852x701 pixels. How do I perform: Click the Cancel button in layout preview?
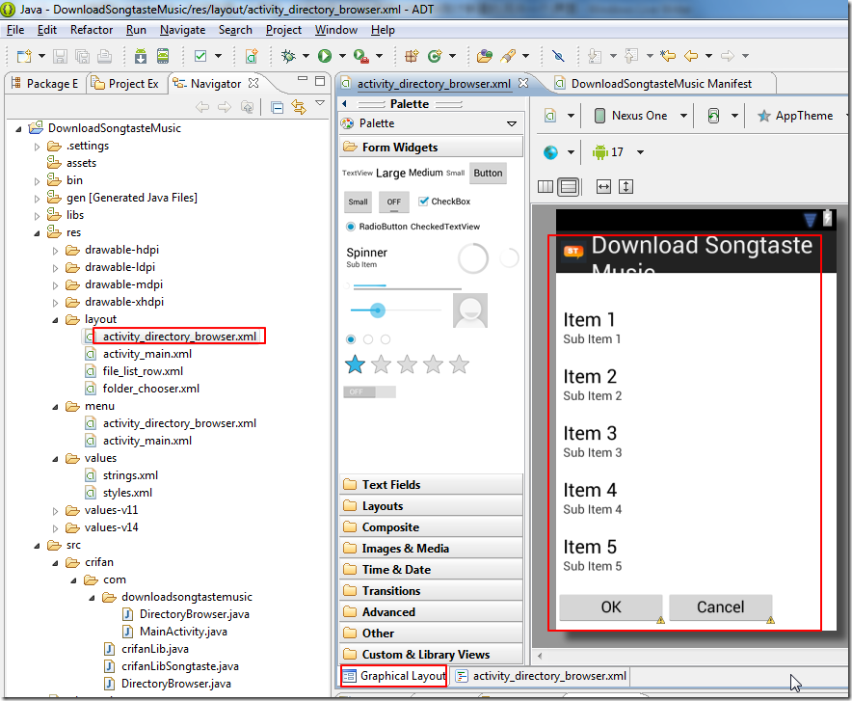coord(720,607)
